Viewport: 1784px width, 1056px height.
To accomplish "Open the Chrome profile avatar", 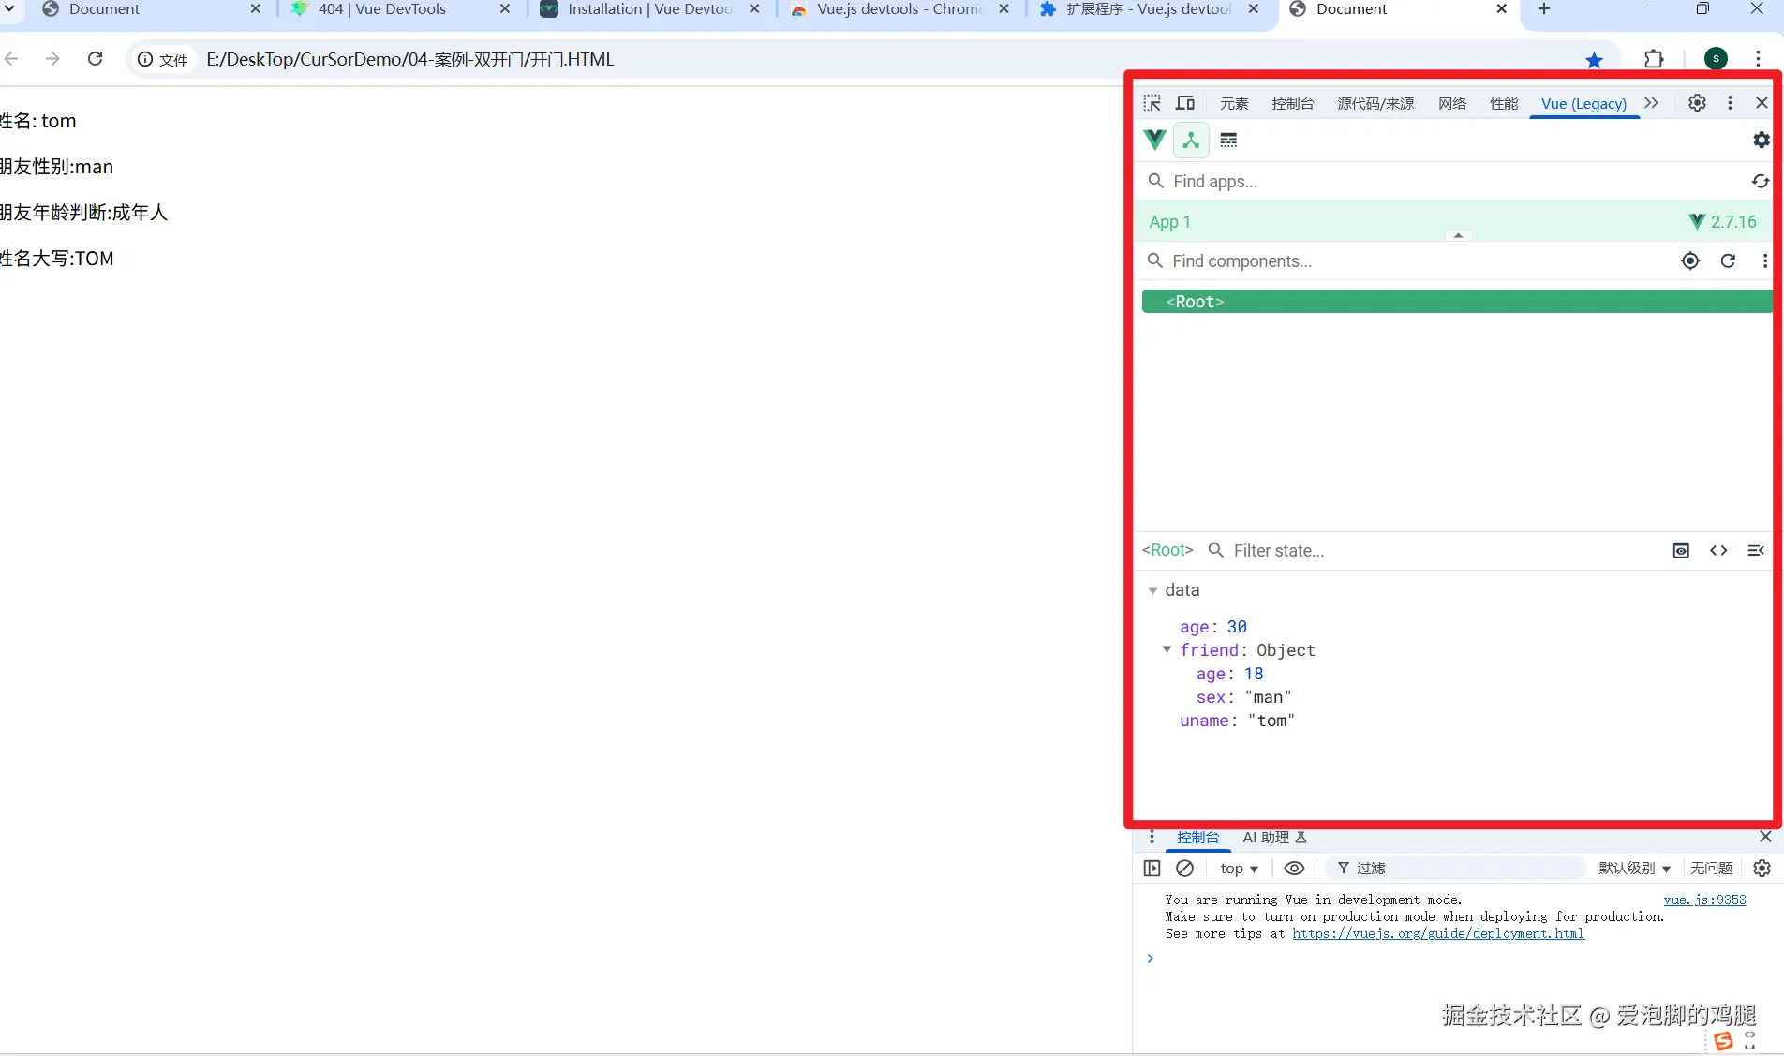I will pos(1716,59).
